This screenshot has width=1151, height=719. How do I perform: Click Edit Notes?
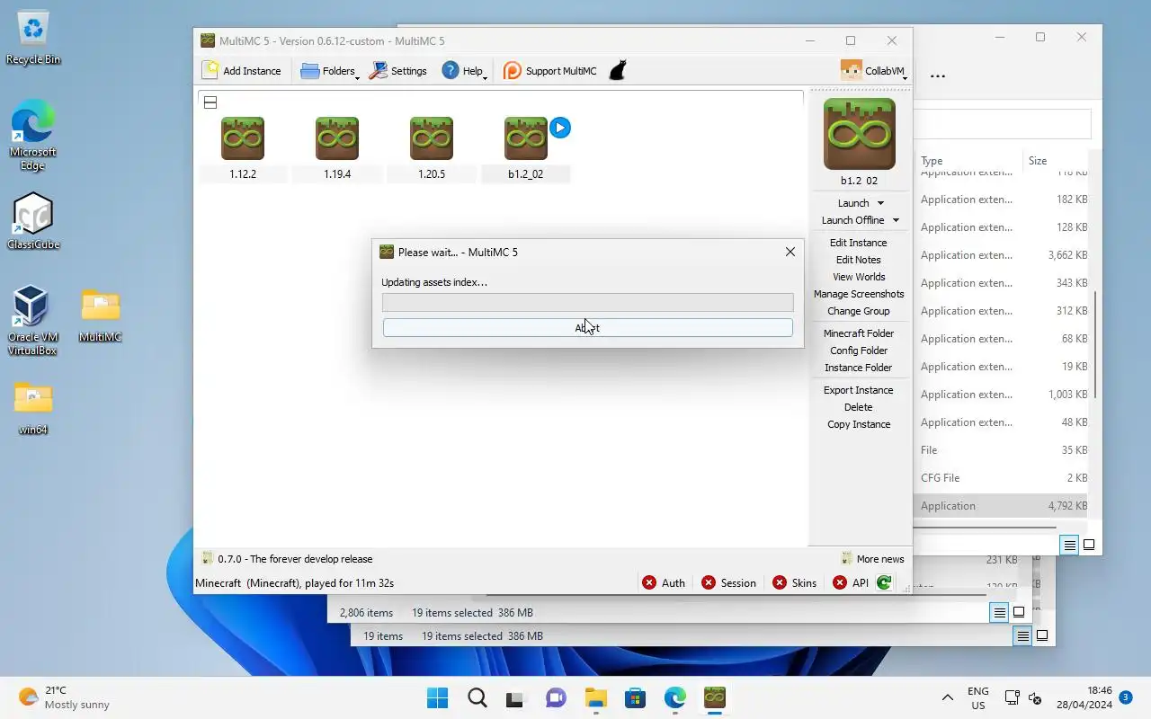pos(859,260)
